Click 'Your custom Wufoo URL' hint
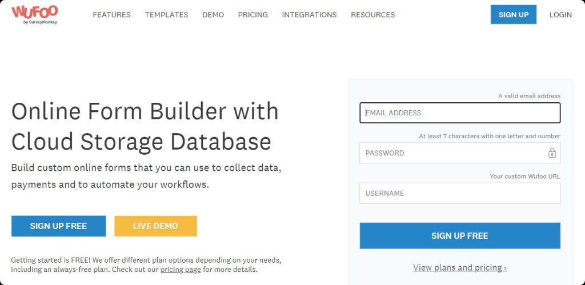Screen dimensions: 585x285 (525, 176)
